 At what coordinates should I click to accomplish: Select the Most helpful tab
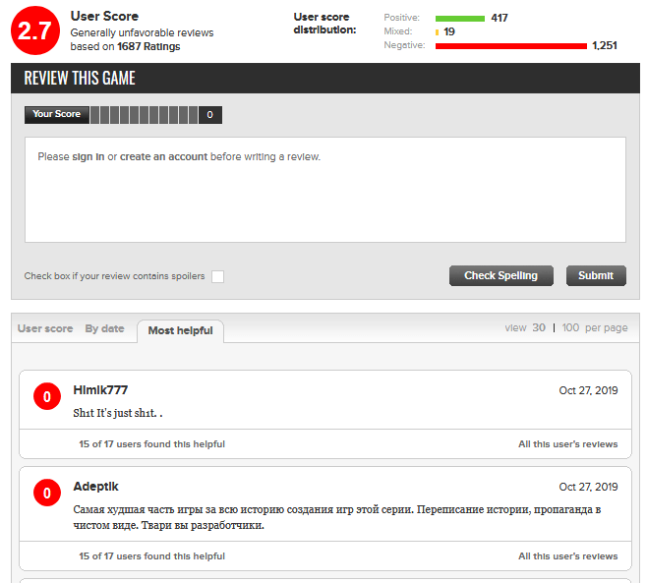180,331
